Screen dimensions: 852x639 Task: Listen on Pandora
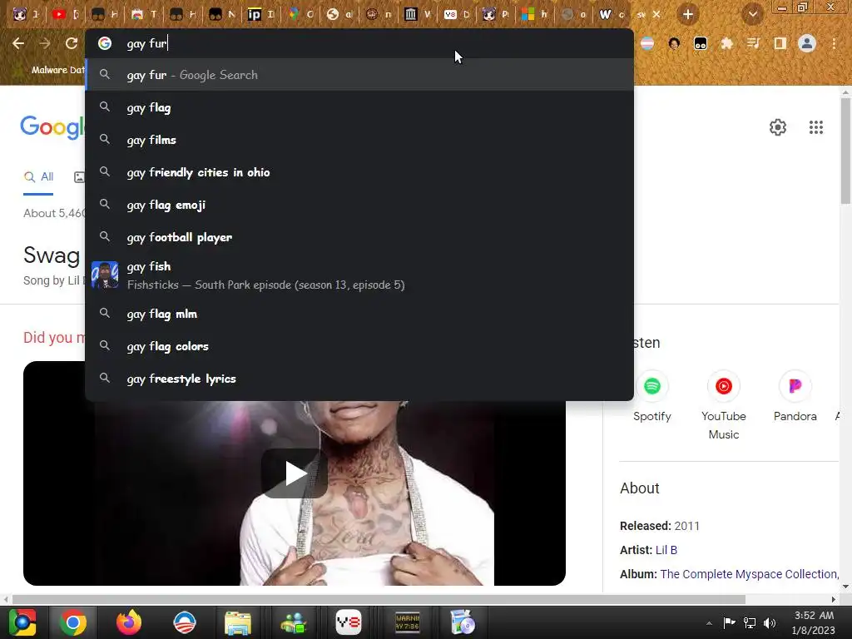coord(795,396)
